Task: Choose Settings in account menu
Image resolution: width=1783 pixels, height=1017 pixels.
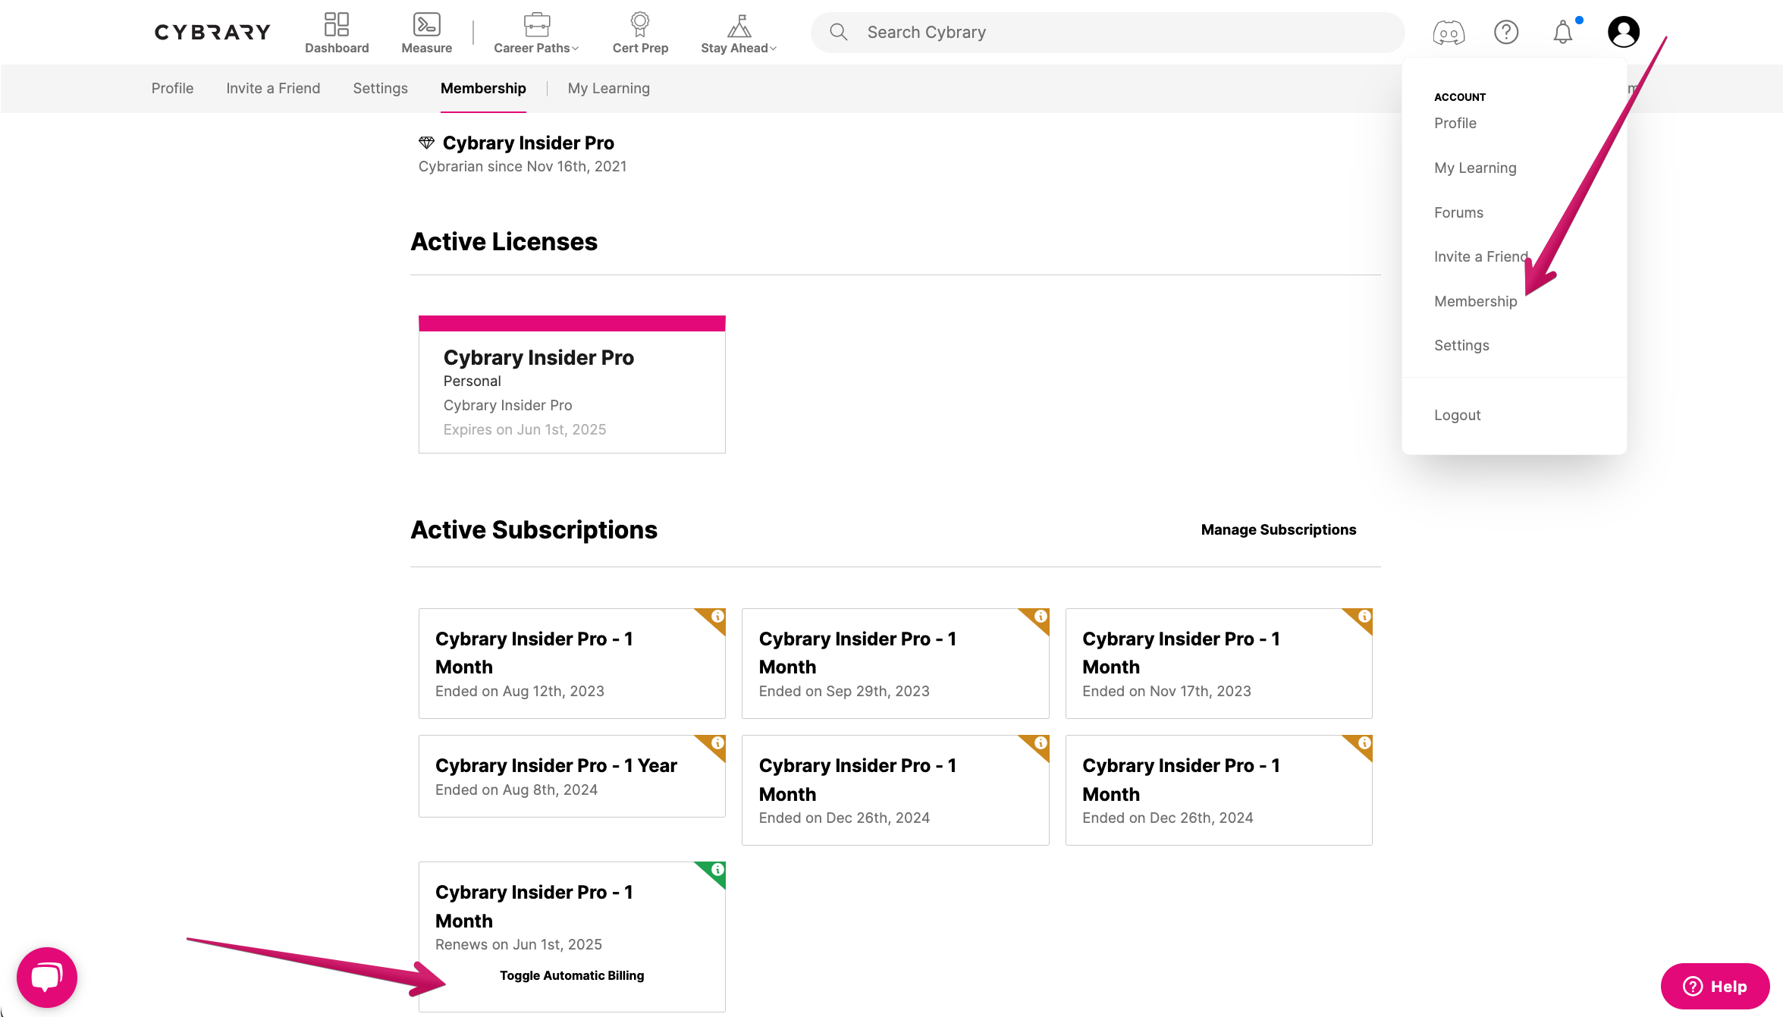Action: tap(1461, 345)
